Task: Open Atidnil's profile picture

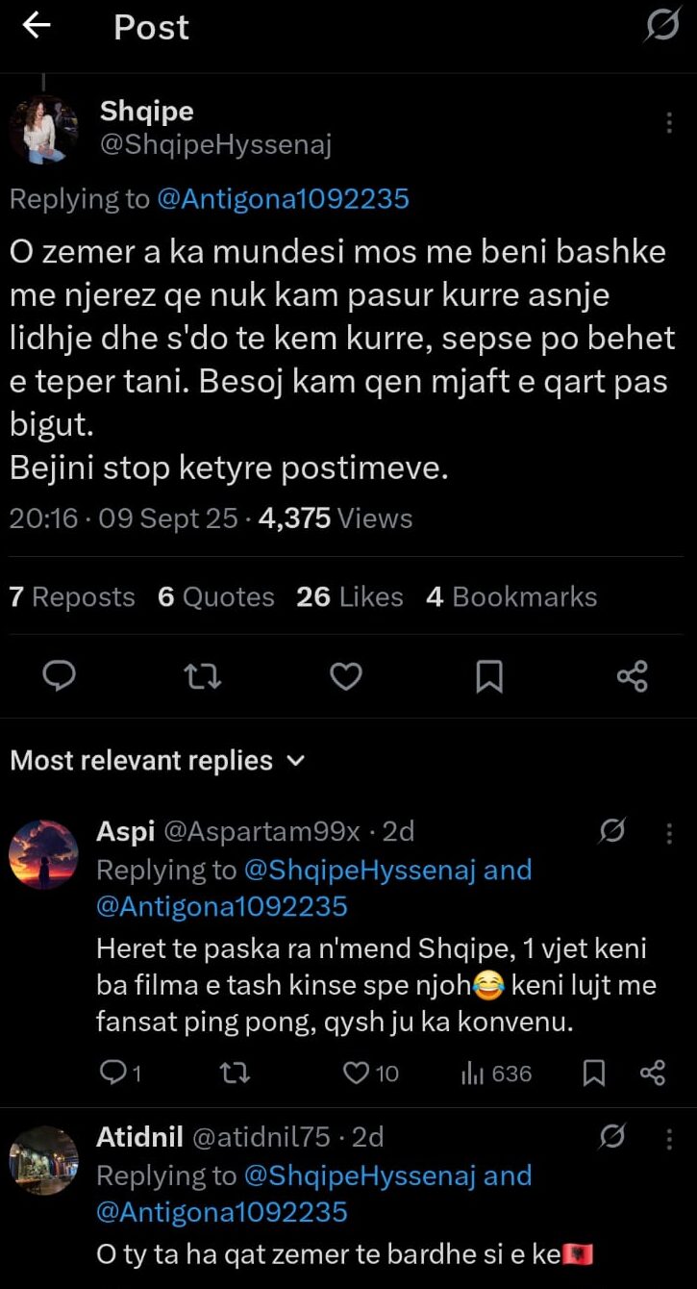Action: coord(43,1160)
